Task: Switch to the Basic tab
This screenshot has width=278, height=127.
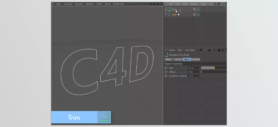Action: coord(169,59)
